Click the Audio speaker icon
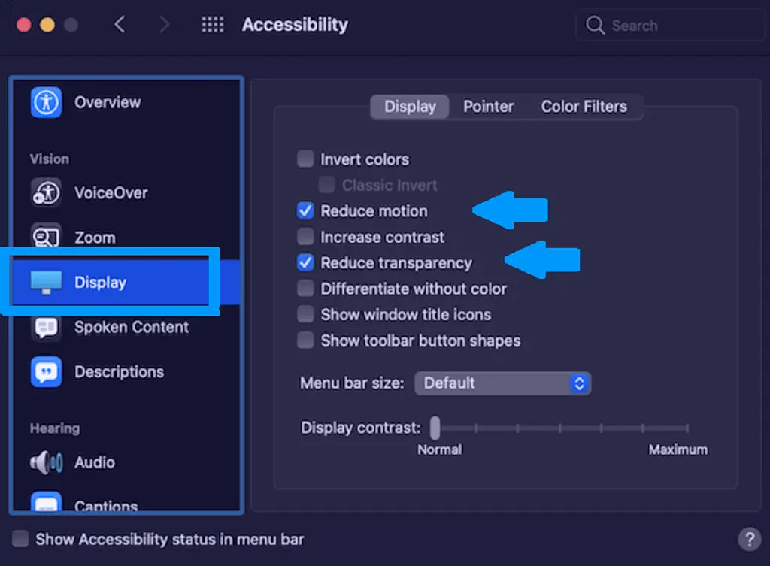Image resolution: width=770 pixels, height=566 pixels. 46,462
